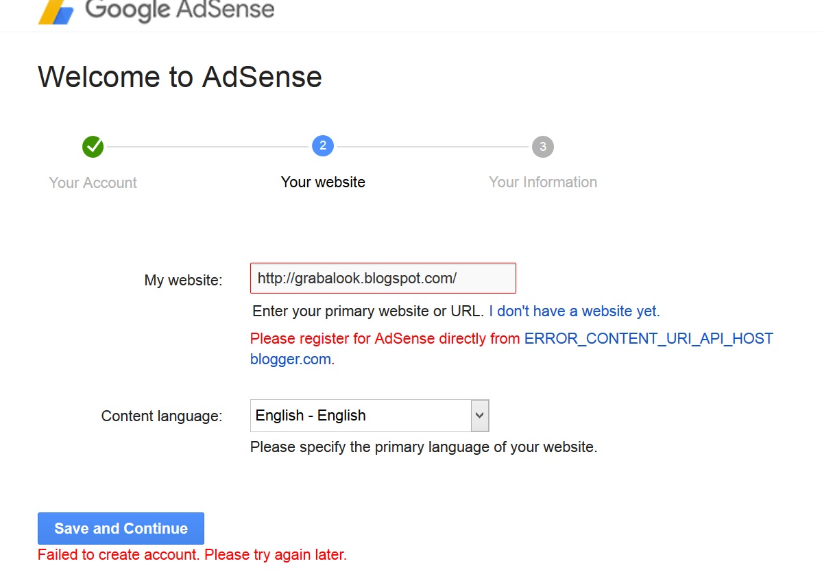Open the Content language combo box

tap(361, 416)
